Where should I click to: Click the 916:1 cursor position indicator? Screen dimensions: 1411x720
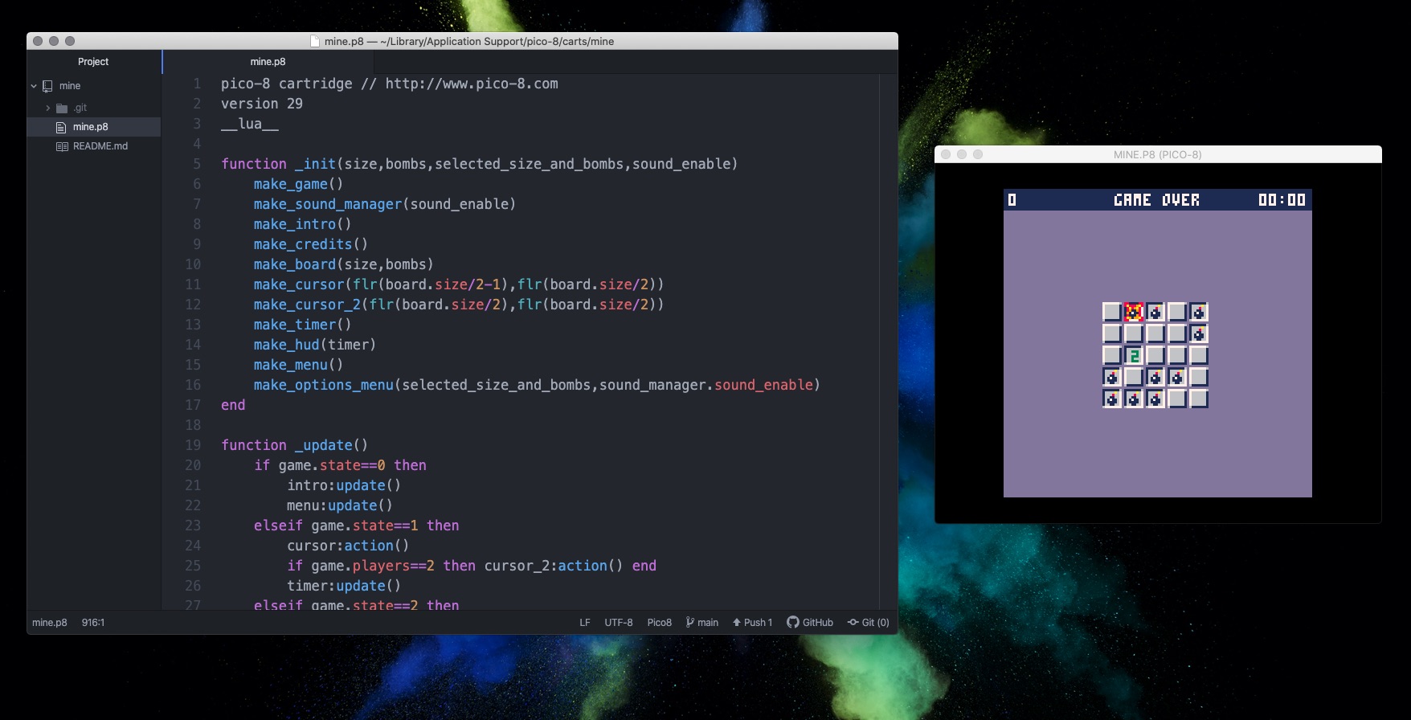[93, 622]
